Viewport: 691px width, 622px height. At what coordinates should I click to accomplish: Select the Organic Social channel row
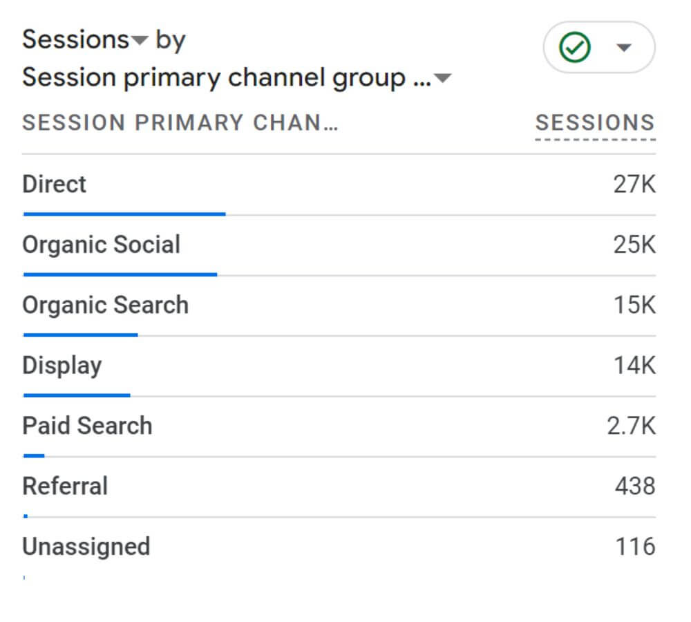[x=339, y=245]
